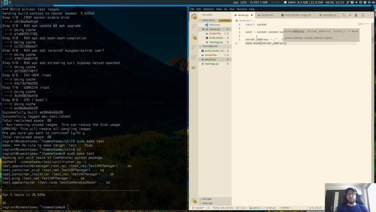Viewport: 376px width, 212px height.
Task: Open the More Actions ellipsis in the editor toolbar
Action: pyautogui.click(x=368, y=15)
